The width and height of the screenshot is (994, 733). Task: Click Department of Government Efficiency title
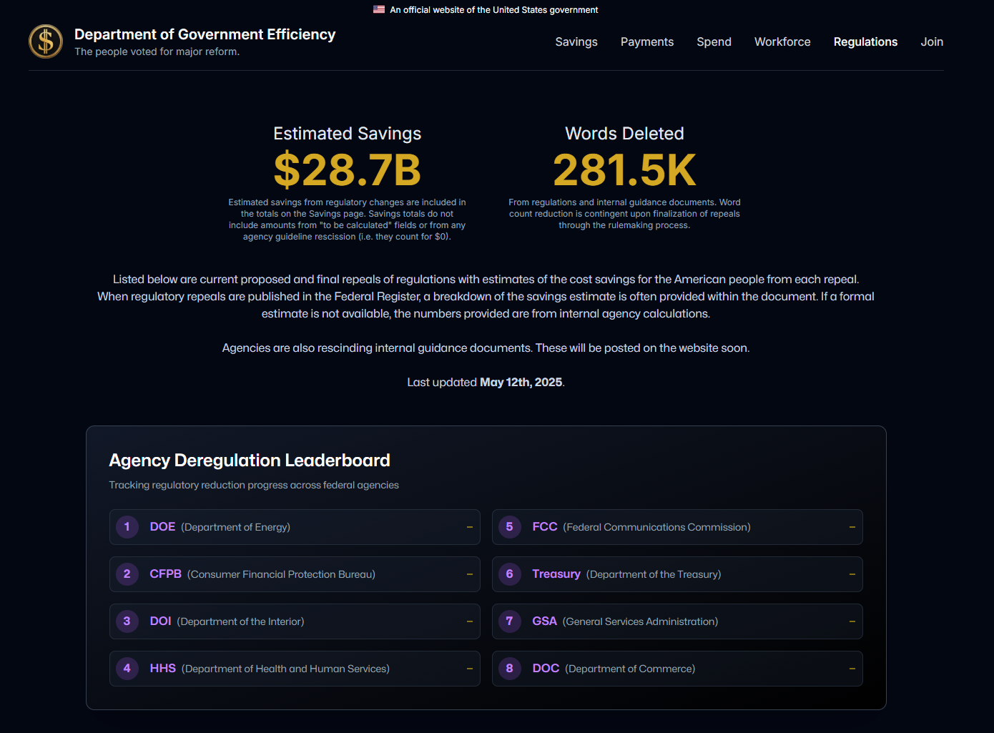pos(205,34)
